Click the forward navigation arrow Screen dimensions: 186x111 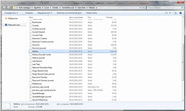[9, 8]
